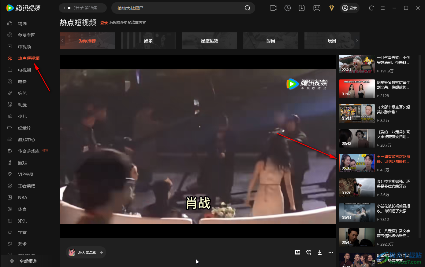
Task: Click title 王一博有多喜欢赵丽颖
Action: coord(393,159)
